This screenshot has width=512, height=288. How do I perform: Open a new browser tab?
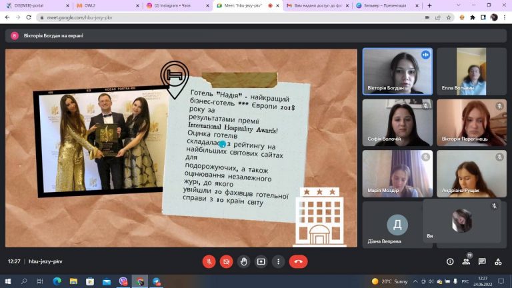coord(429,5)
